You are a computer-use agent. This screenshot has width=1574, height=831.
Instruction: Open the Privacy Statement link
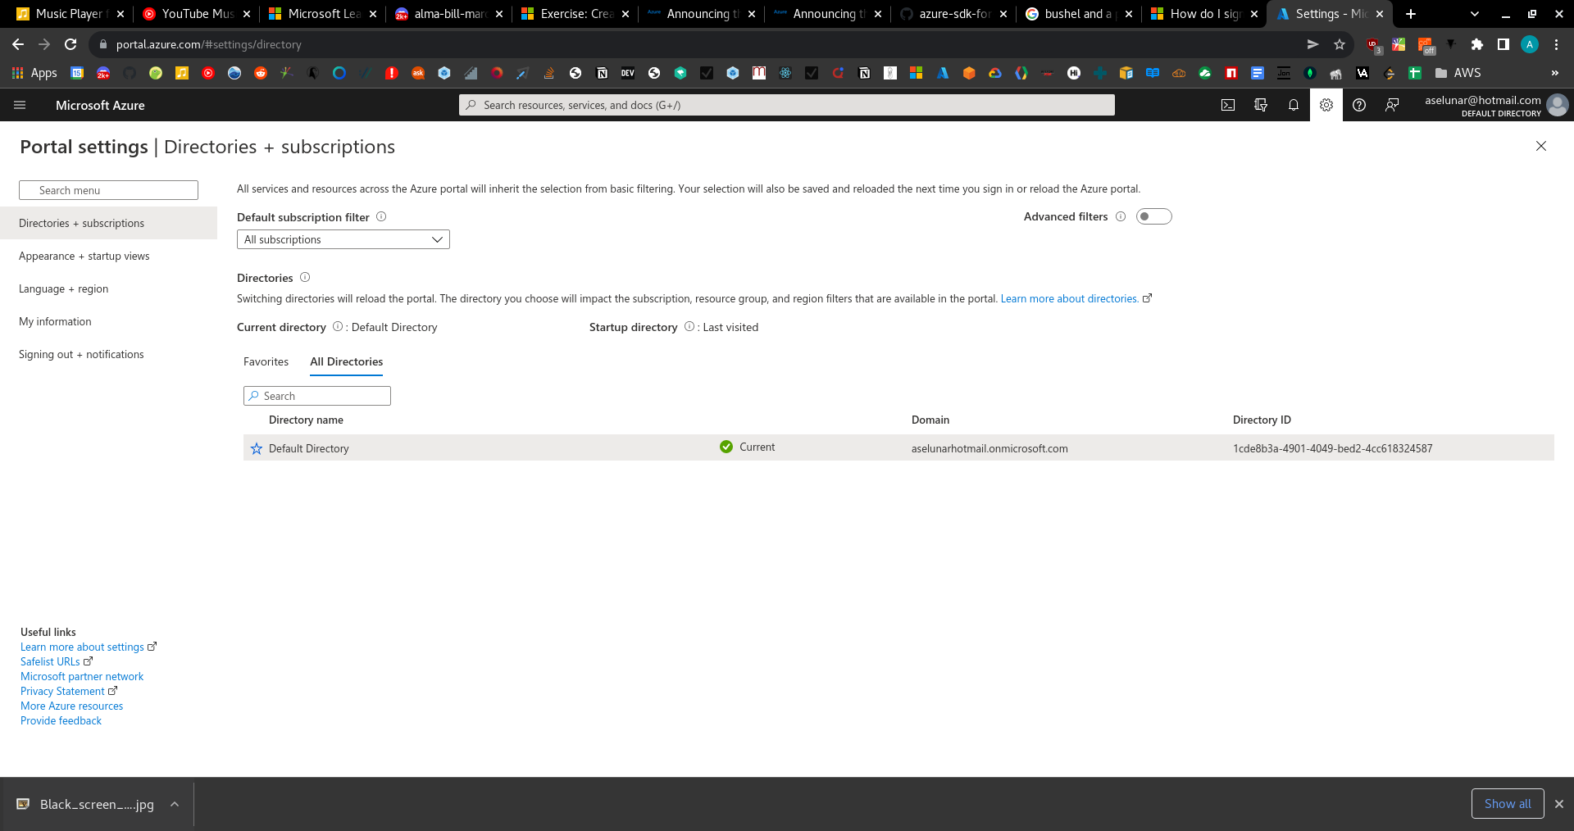(x=62, y=691)
